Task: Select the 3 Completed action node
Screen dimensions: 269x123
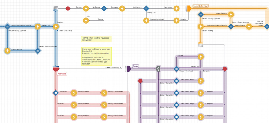Action: click(x=200, y=105)
